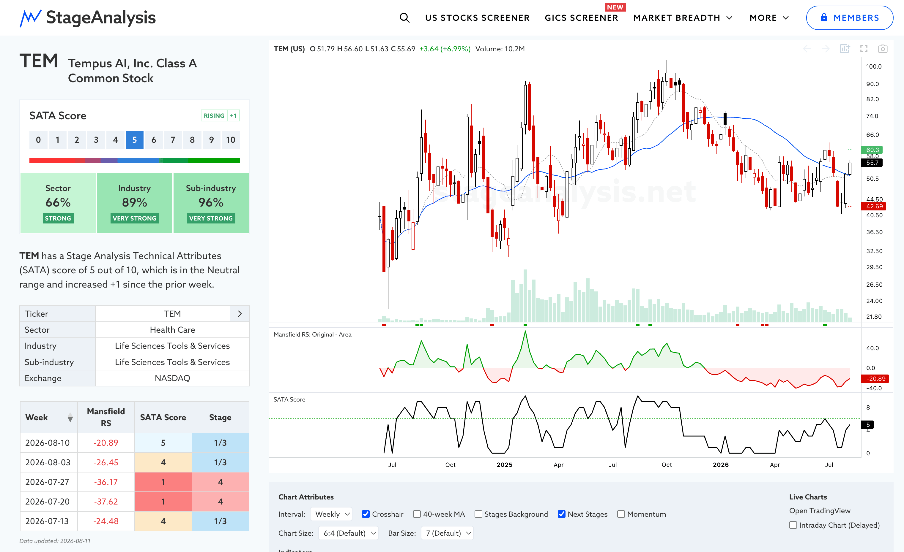Click the Sub-industry 96% Very Strong card

[211, 203]
